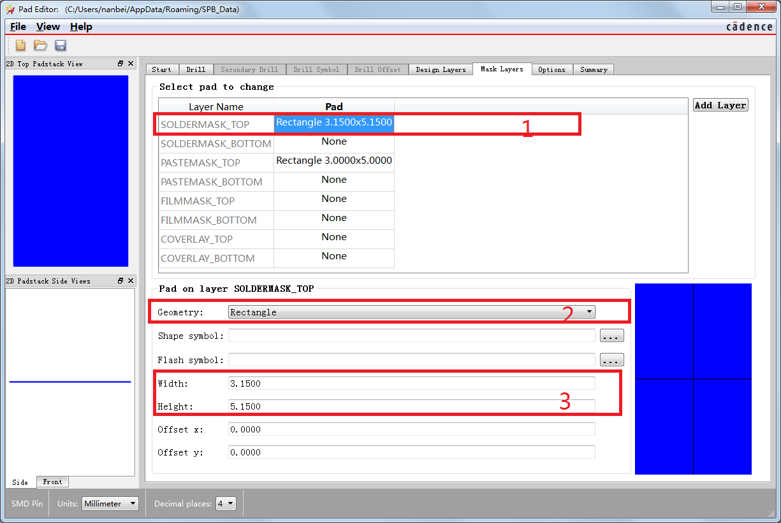Click the Open folder toolbar icon
The height and width of the screenshot is (523, 781).
tap(40, 45)
